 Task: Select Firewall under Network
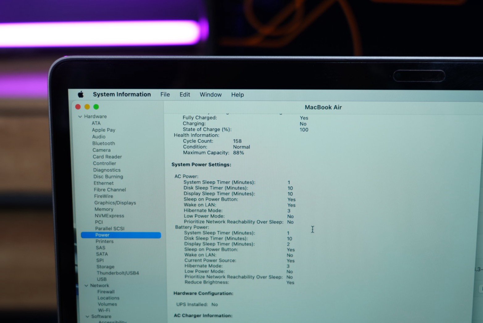point(106,292)
